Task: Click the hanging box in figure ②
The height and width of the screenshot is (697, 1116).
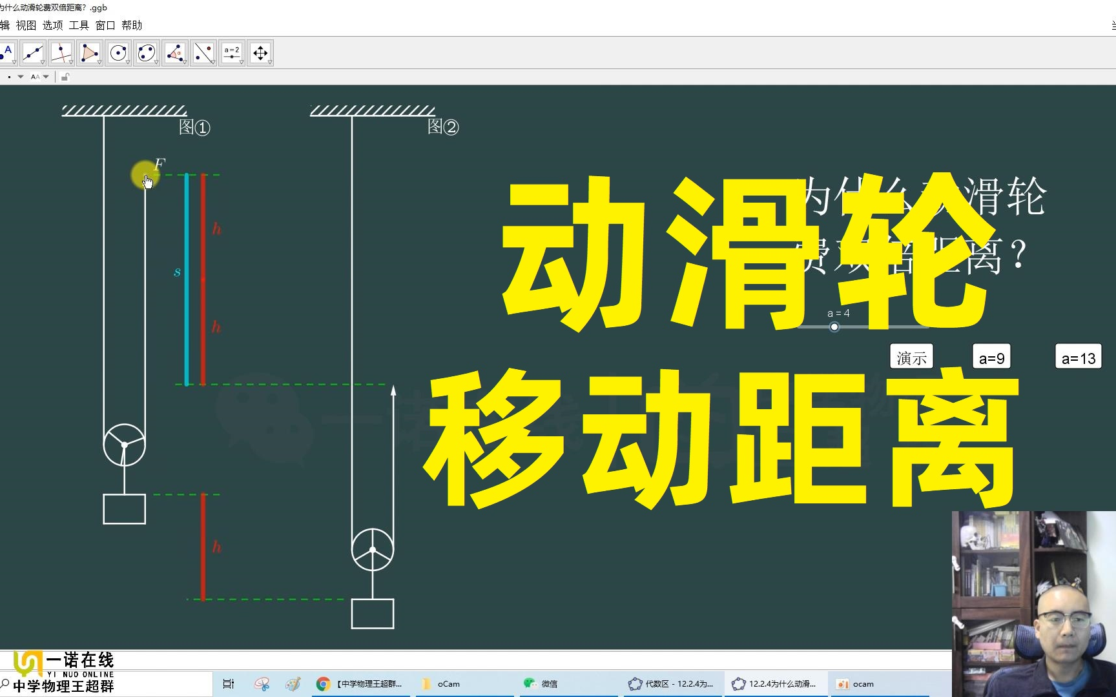Action: coord(373,614)
